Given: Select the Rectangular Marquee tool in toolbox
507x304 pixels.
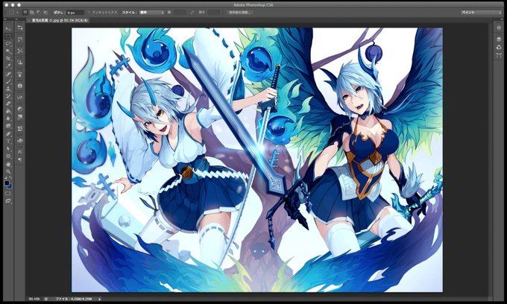Looking at the screenshot, I should pyautogui.click(x=8, y=37).
